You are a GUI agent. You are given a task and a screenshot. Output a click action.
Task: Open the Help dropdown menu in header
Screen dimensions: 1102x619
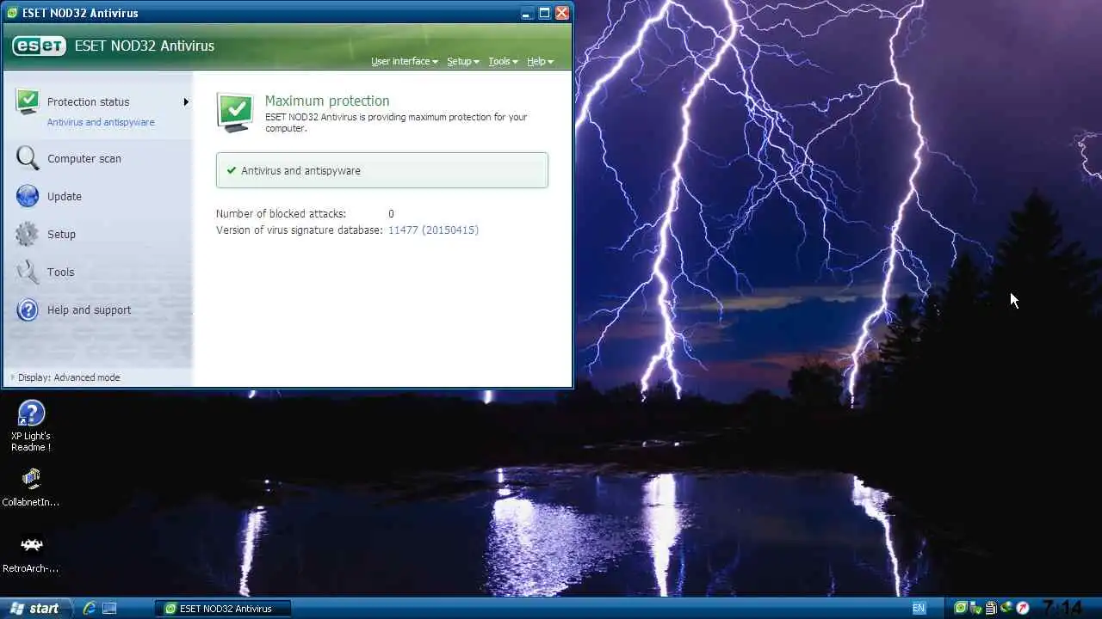(541, 61)
